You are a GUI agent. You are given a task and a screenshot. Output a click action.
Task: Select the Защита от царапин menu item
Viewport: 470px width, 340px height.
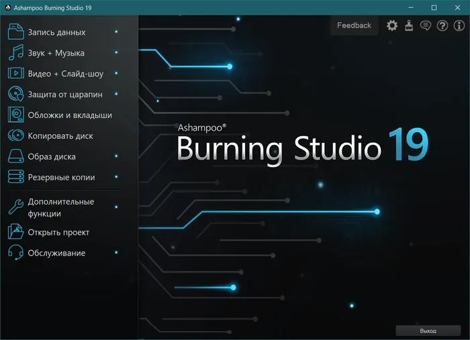coord(65,95)
